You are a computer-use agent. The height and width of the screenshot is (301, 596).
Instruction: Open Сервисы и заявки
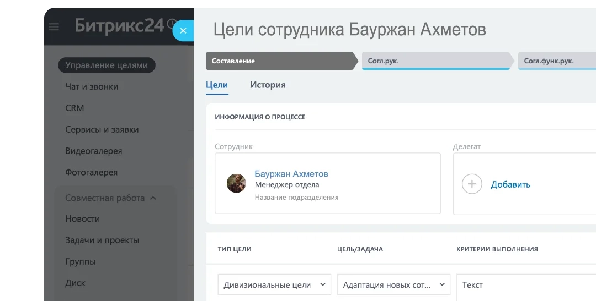click(x=102, y=130)
